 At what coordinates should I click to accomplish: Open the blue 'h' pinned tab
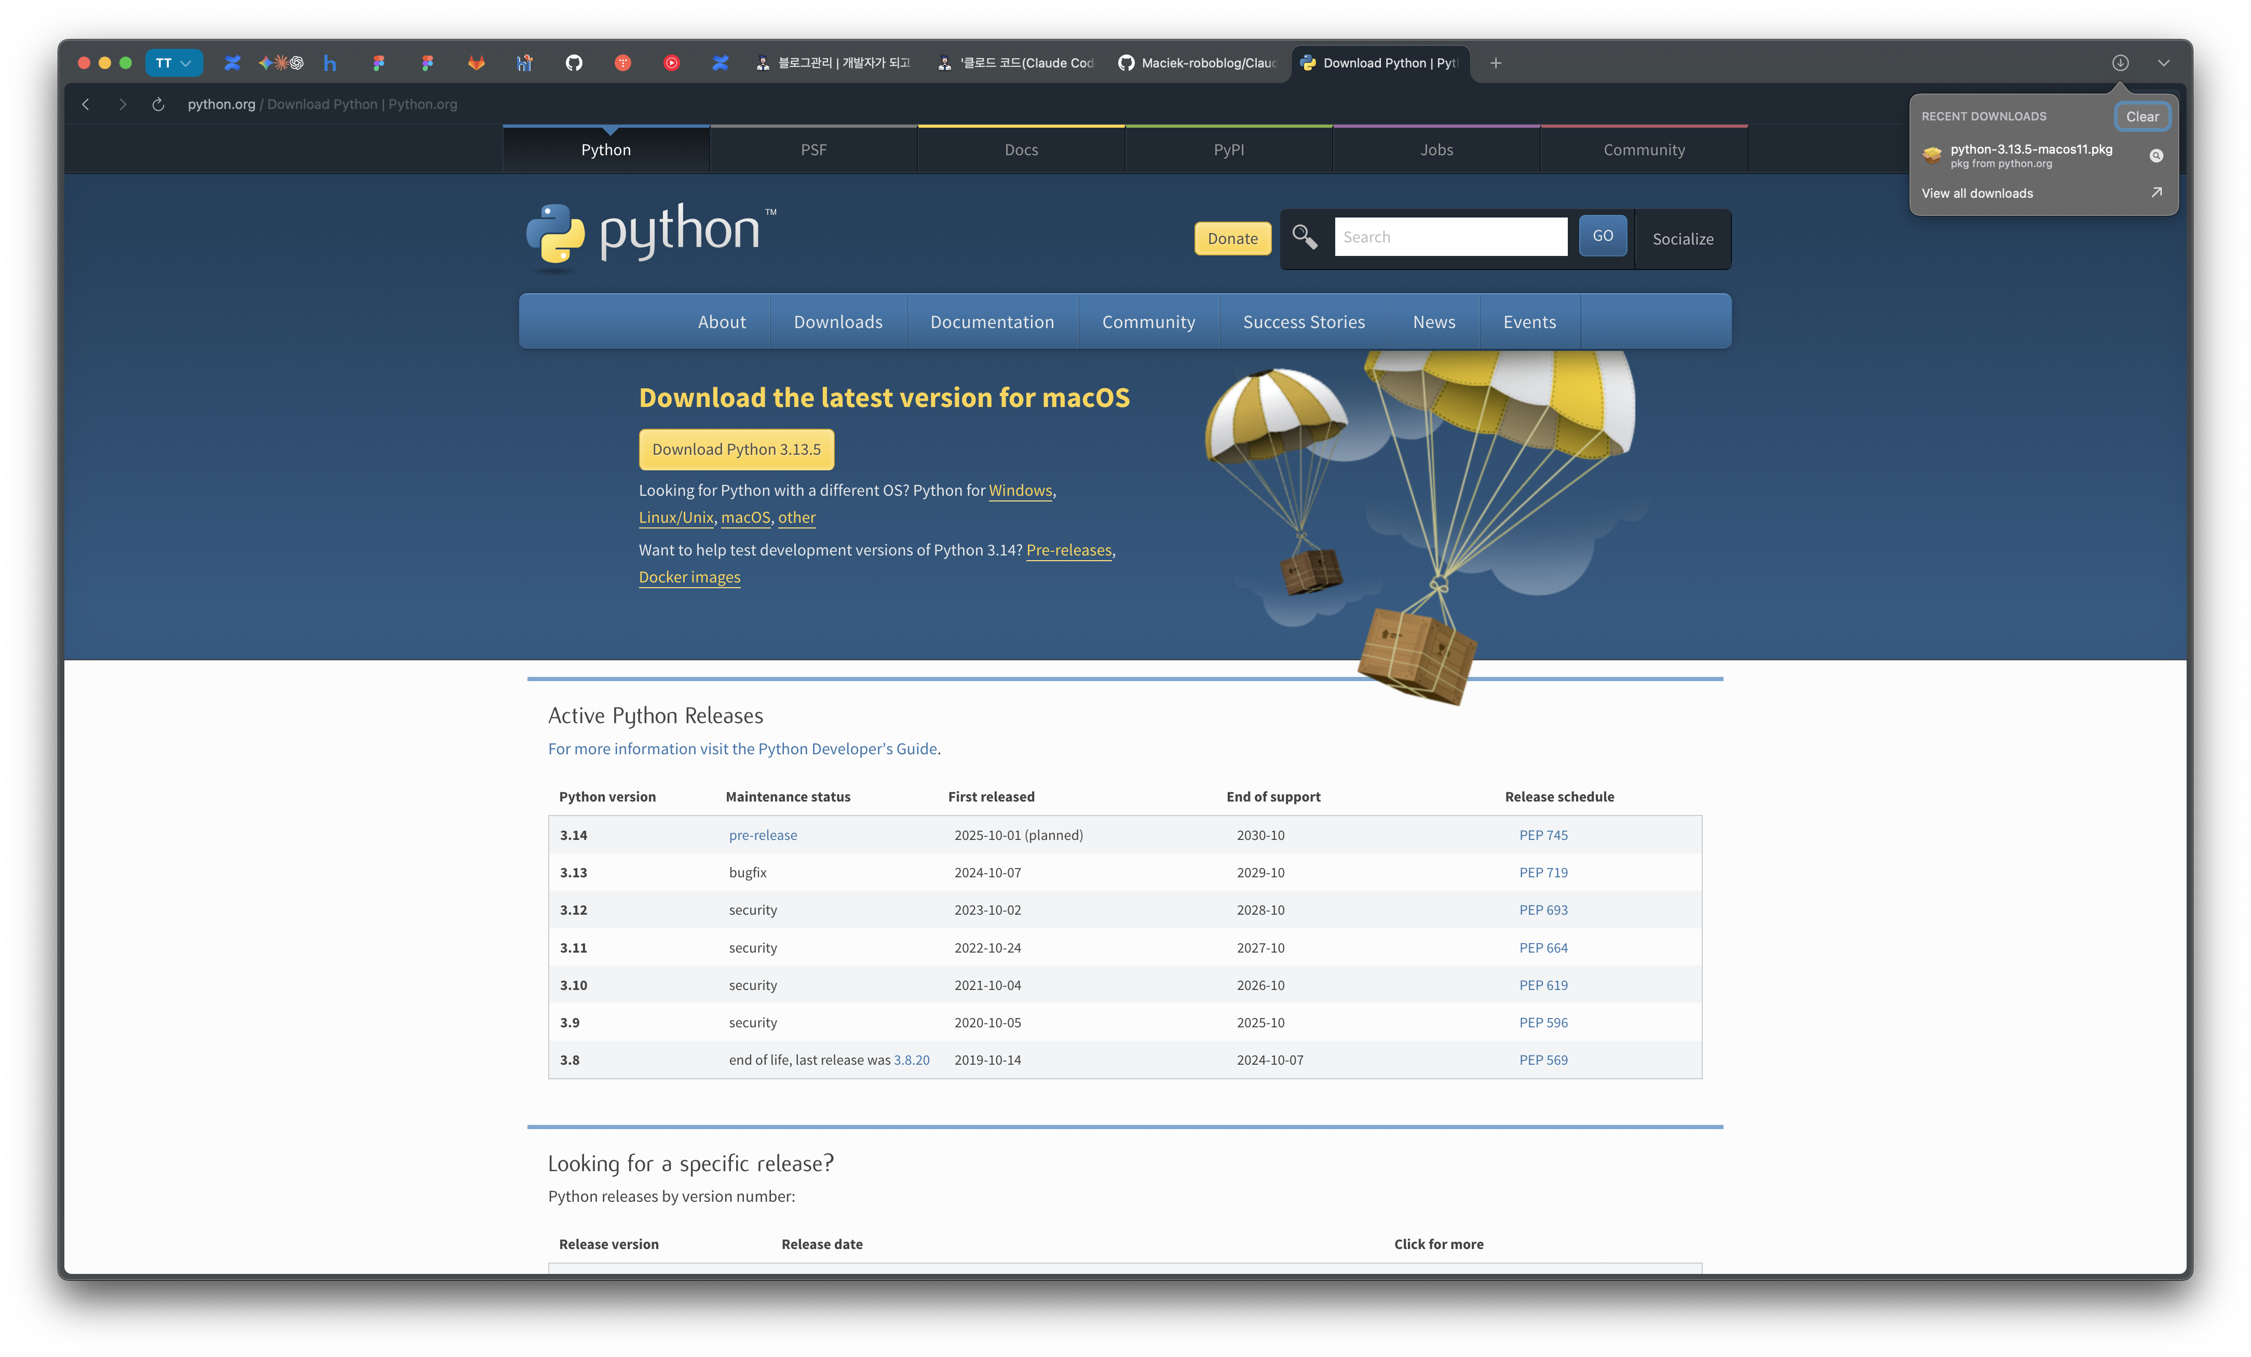pyautogui.click(x=330, y=63)
